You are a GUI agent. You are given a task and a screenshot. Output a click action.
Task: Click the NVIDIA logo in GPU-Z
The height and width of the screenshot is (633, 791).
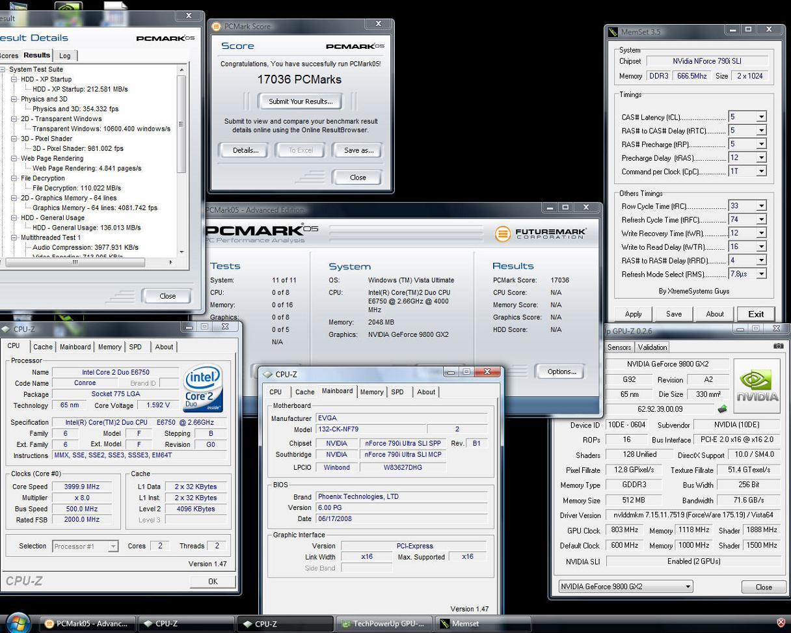[x=757, y=386]
